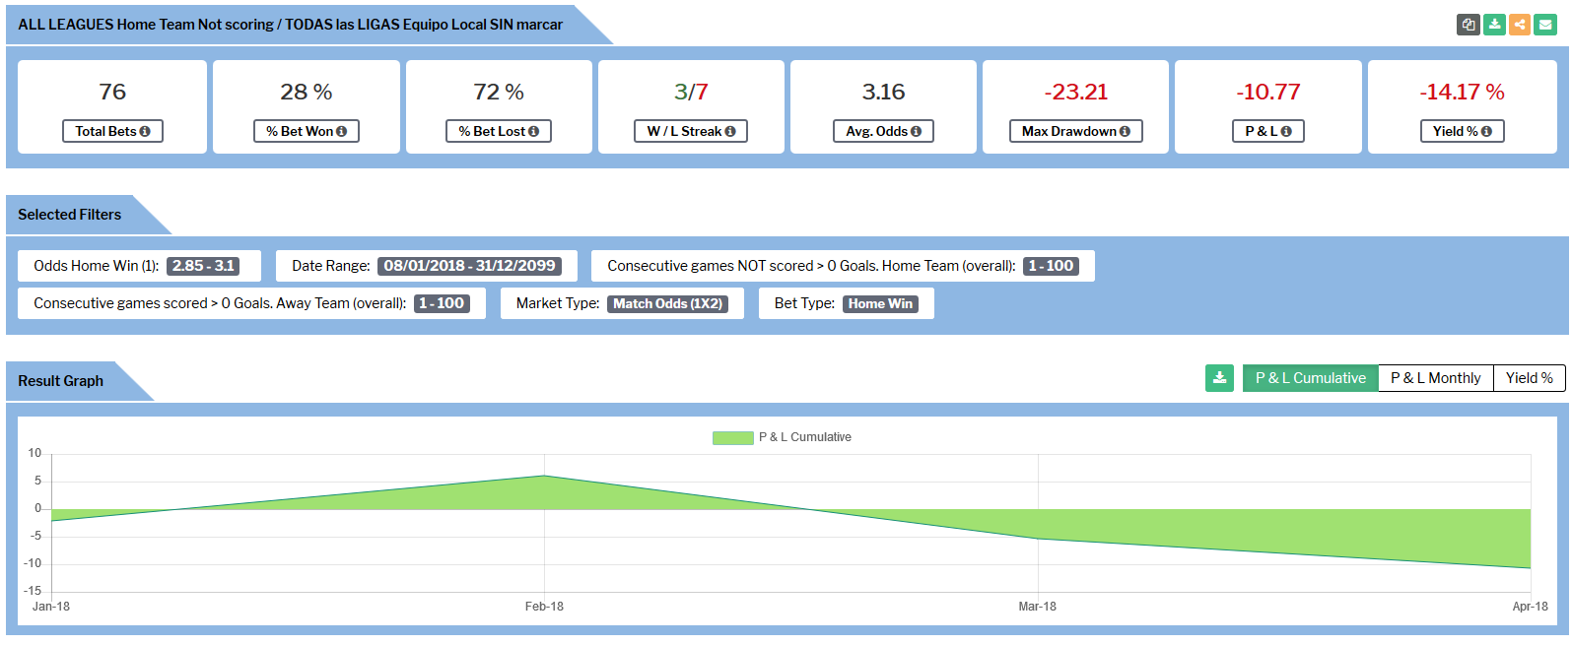
Task: Click the W / L Streak button
Action: [x=691, y=131]
